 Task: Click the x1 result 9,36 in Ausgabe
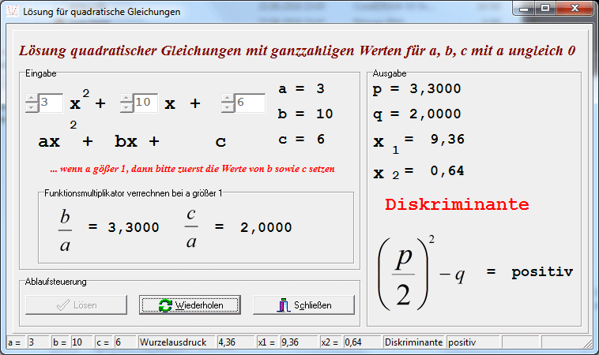pyautogui.click(x=447, y=139)
